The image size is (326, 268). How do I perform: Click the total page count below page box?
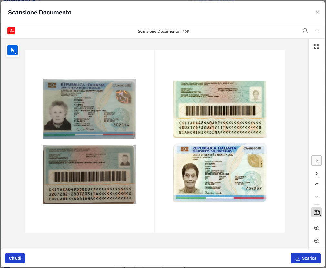pyautogui.click(x=317, y=174)
